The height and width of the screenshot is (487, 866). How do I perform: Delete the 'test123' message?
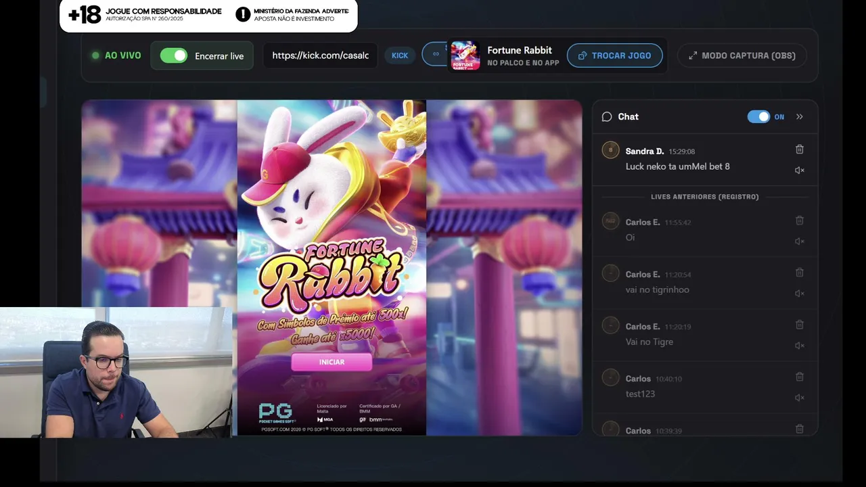pyautogui.click(x=799, y=377)
